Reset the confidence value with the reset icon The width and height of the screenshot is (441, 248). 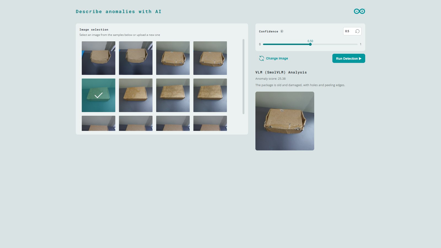[357, 31]
